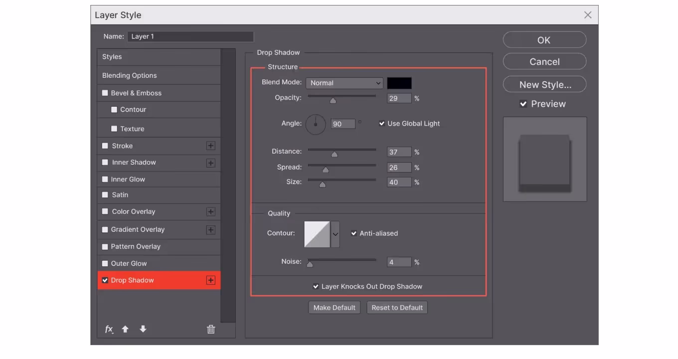Open the Blend Mode dropdown
This screenshot has width=678, height=359.
tap(344, 83)
